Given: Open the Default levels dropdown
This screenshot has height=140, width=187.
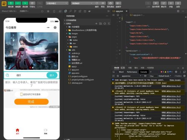Looking at the screenshot, I should coord(165,76).
